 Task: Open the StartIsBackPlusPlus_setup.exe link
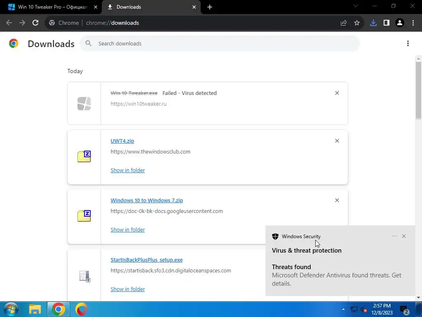coord(146,260)
